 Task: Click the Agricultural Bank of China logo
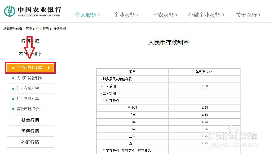tap(33, 11)
